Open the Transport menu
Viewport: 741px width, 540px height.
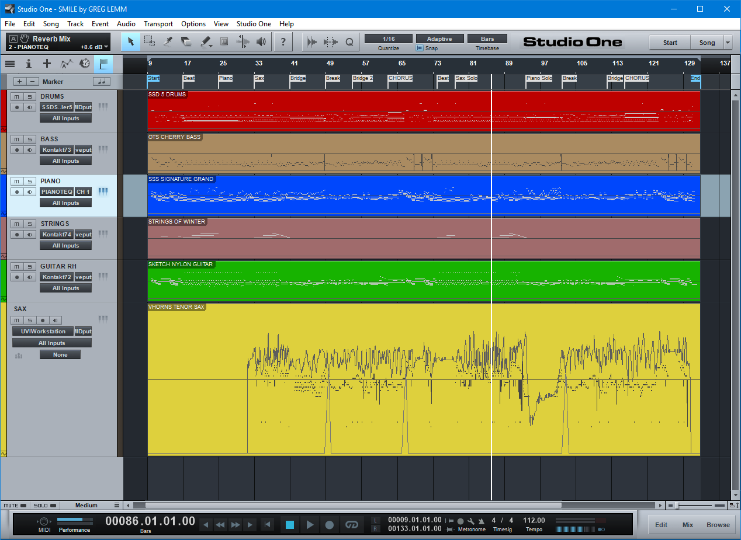coord(158,24)
